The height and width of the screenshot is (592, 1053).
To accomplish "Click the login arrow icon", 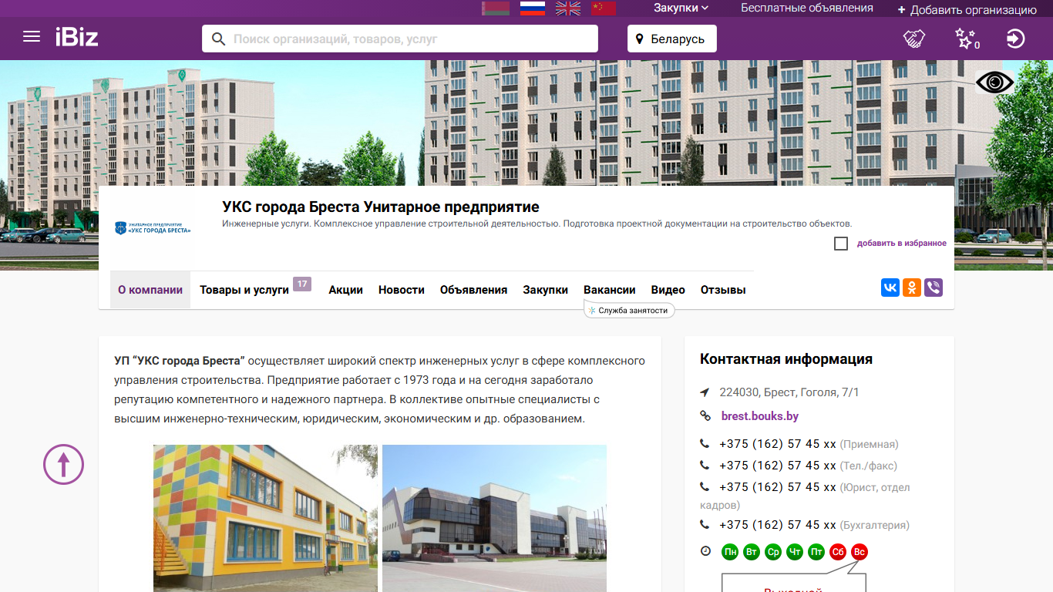I will click(1016, 39).
